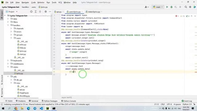Open the Python Console
The height and width of the screenshot is (111, 197).
point(68,101)
